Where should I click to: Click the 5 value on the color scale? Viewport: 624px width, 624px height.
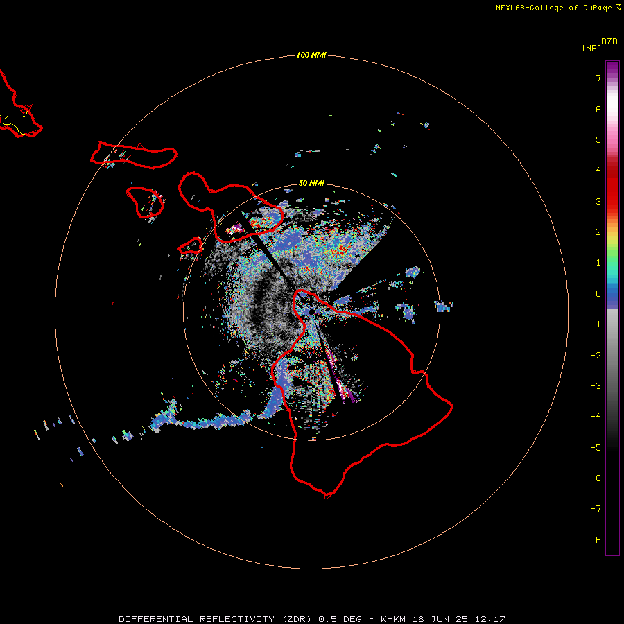598,139
